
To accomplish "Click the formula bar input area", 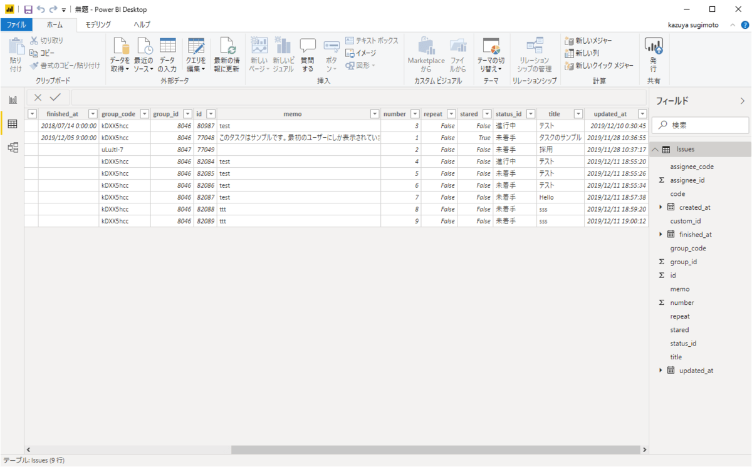I will point(358,97).
